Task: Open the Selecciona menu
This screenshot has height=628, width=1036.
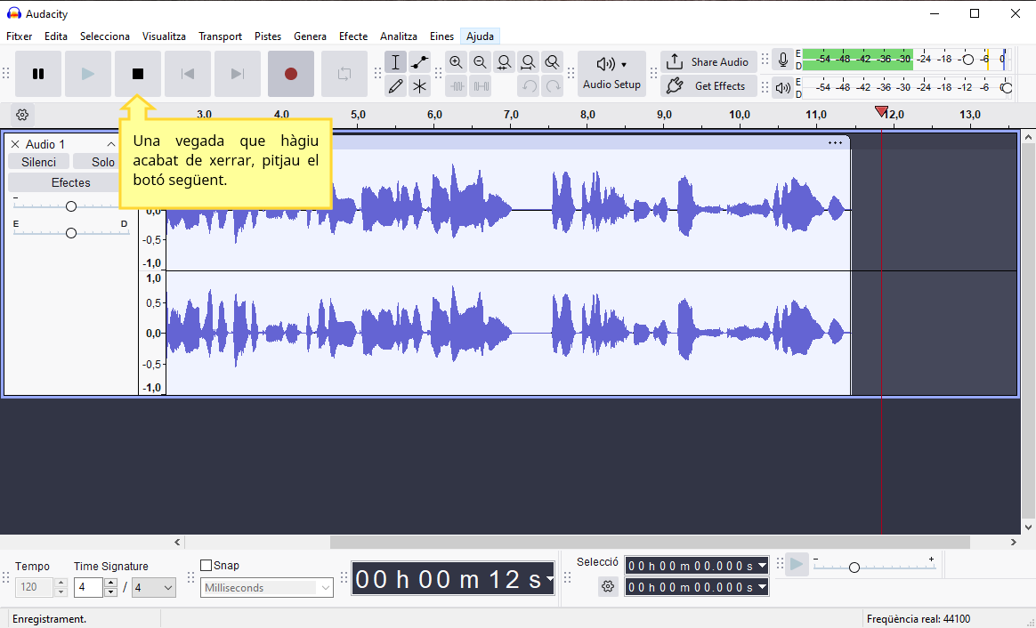Action: pos(105,36)
